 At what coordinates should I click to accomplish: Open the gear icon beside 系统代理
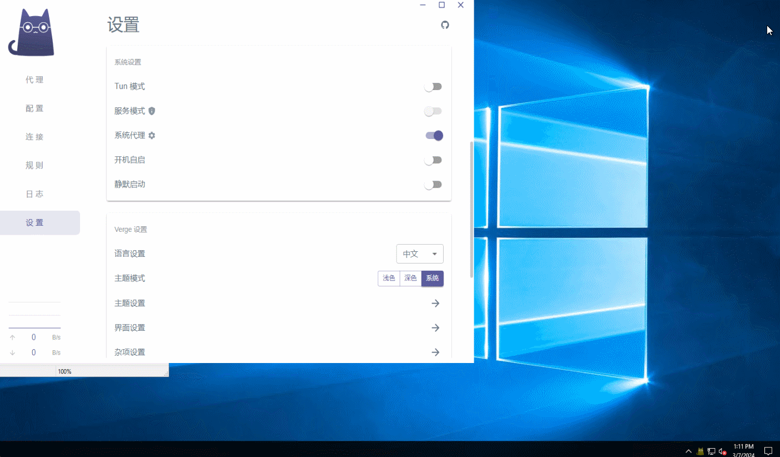[x=152, y=136]
